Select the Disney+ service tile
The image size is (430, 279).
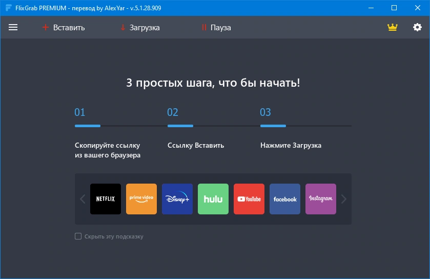coord(177,199)
